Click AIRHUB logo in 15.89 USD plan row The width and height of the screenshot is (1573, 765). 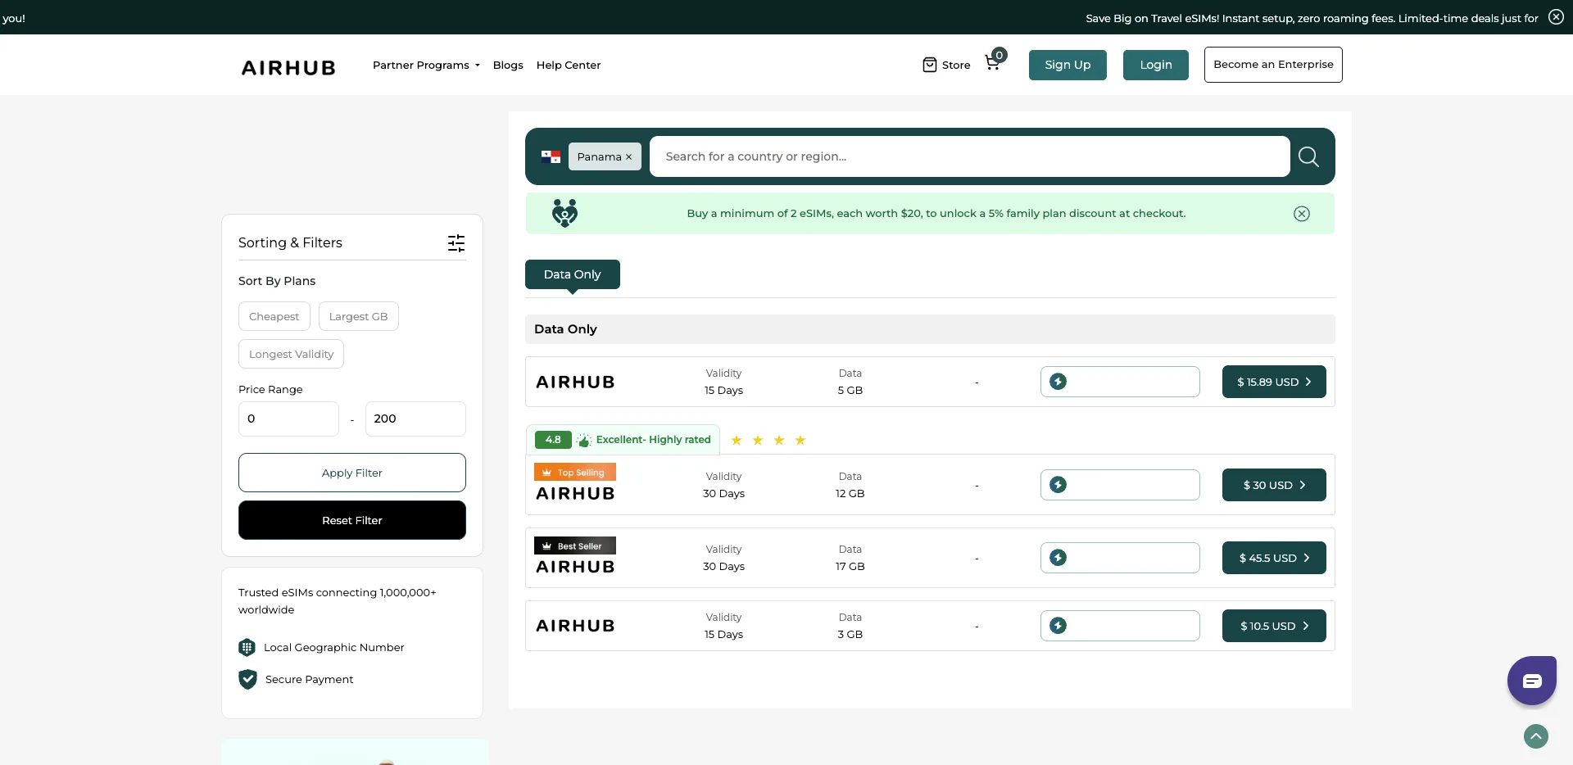[575, 382]
